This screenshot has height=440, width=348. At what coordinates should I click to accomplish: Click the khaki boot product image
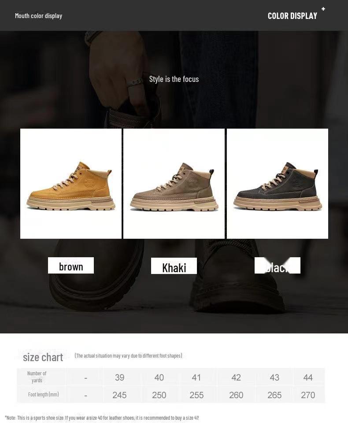click(174, 184)
